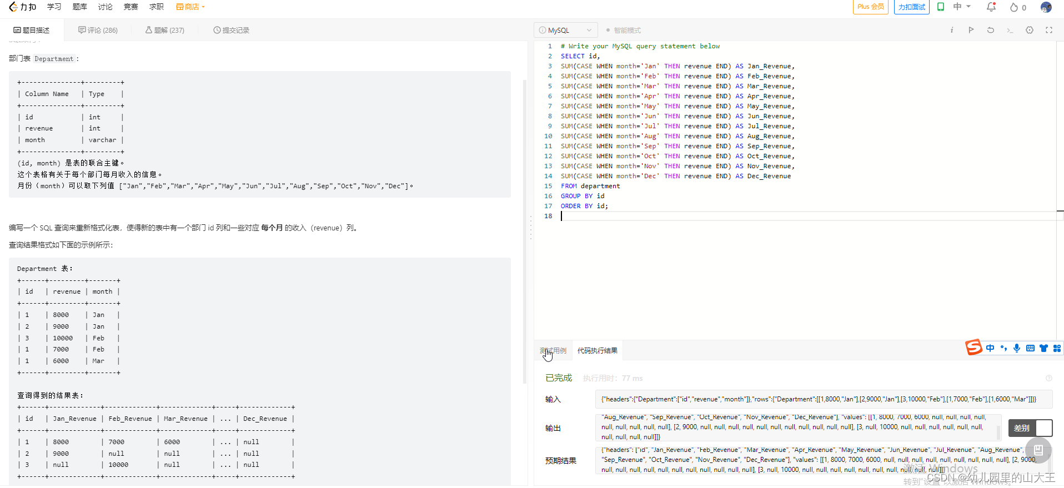Click empty editor line 18
This screenshot has width=1064, height=488.
coord(808,216)
